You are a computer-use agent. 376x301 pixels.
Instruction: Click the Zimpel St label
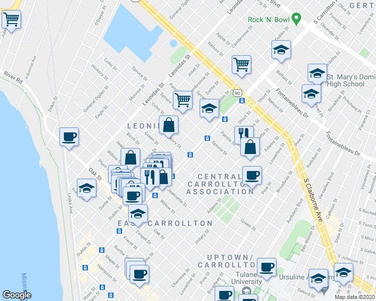tap(143, 237)
